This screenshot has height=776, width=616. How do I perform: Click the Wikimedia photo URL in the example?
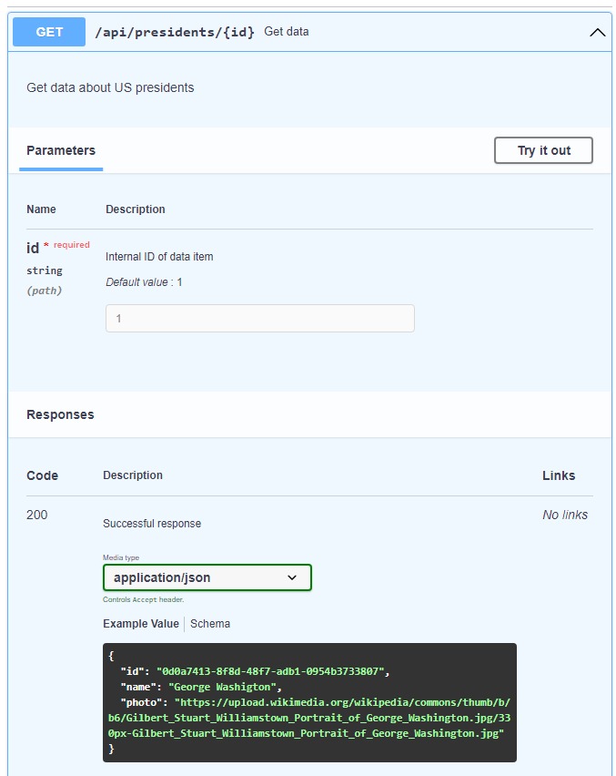(x=309, y=718)
